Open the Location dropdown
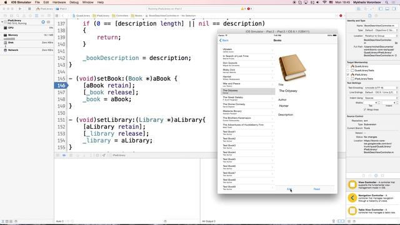Image resolution: width=400 pixels, height=225 pixels. point(380,36)
